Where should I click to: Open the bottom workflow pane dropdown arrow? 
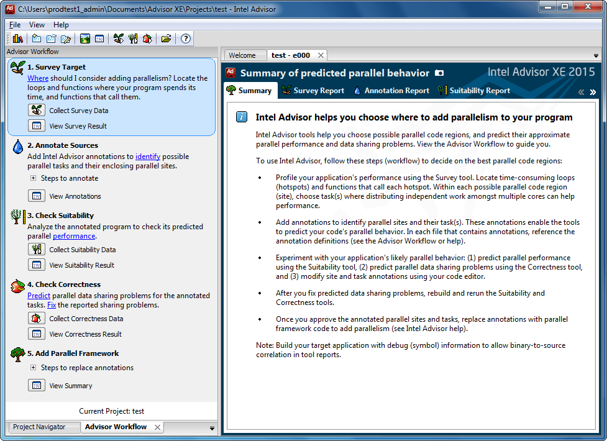pyautogui.click(x=212, y=428)
